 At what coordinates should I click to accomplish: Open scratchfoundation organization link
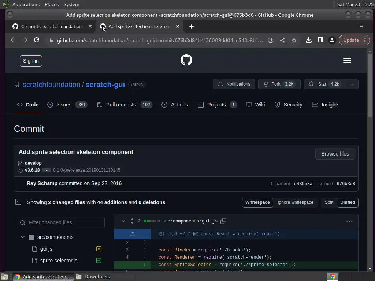[51, 85]
